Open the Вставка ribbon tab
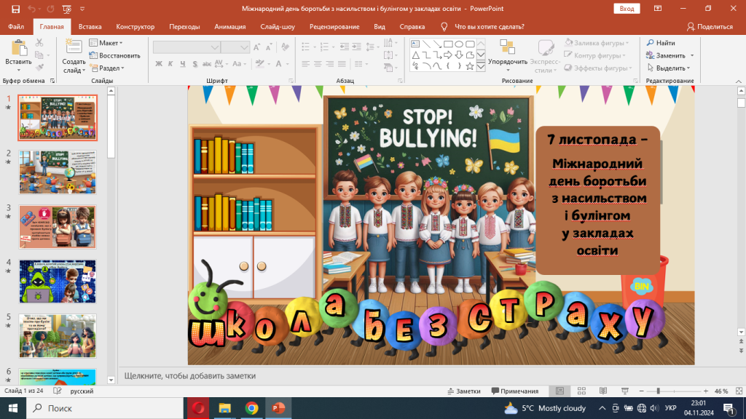The image size is (746, 419). (90, 26)
